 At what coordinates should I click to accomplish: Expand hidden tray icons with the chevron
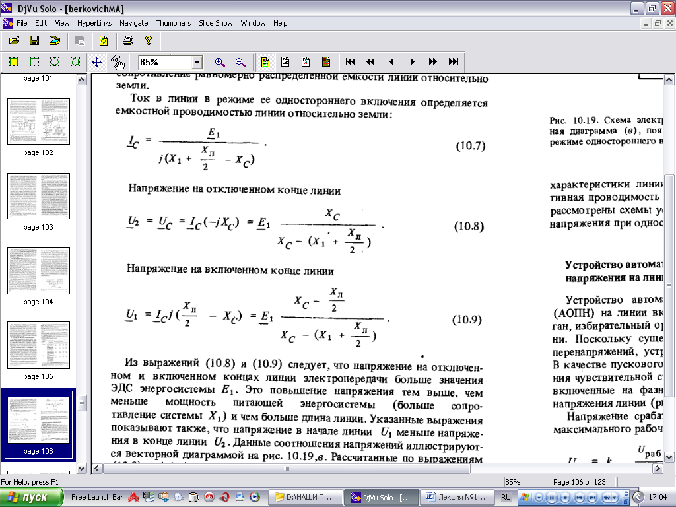[638, 498]
